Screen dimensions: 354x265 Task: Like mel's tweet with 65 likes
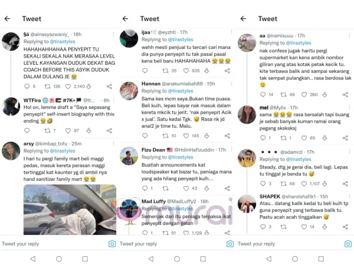pos(304,138)
